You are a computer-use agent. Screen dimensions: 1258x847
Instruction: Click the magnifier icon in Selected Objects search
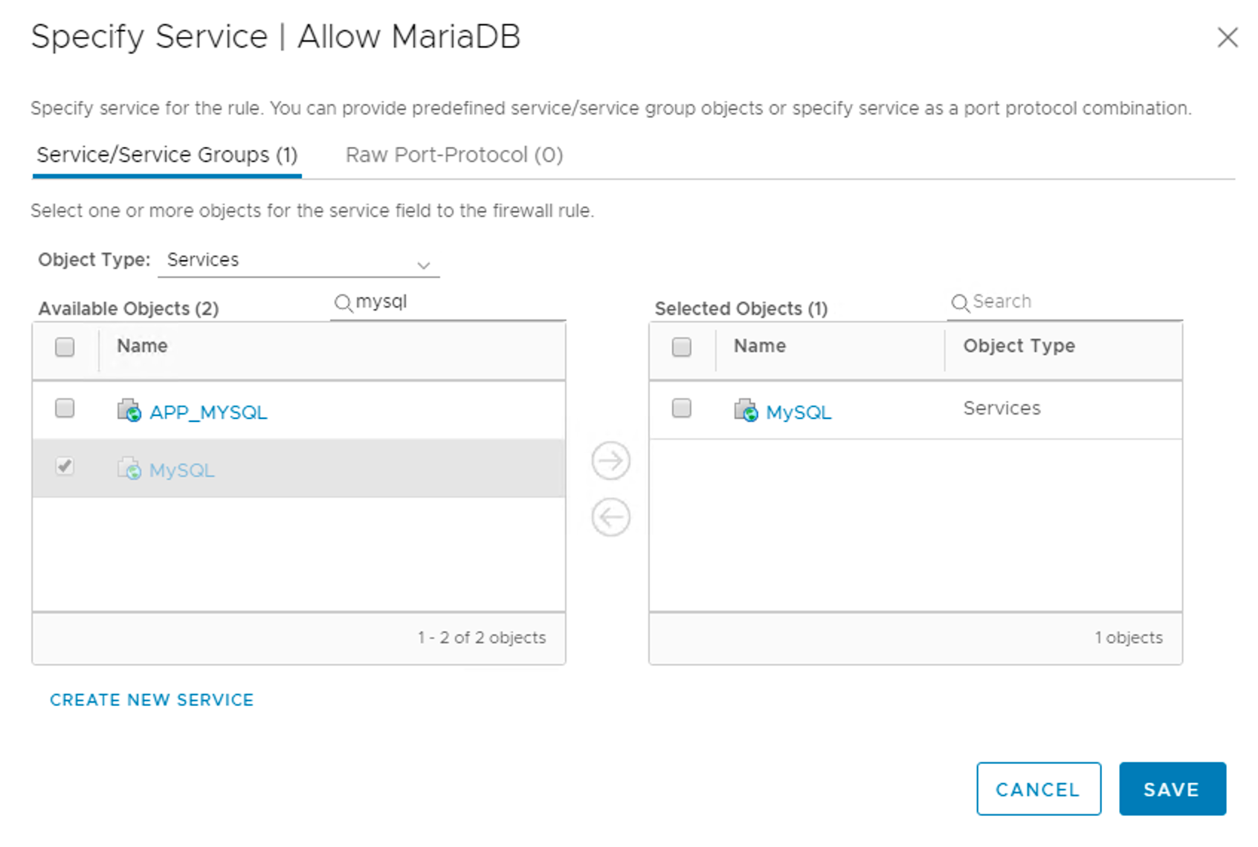pyautogui.click(x=960, y=302)
